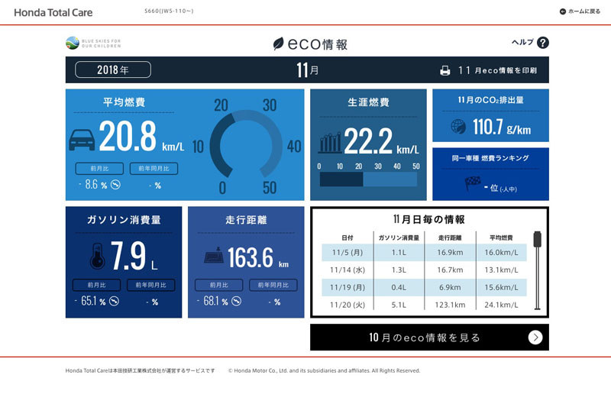Select 前月比 under gasoline consumption
This screenshot has height=407, width=611.
97,285
